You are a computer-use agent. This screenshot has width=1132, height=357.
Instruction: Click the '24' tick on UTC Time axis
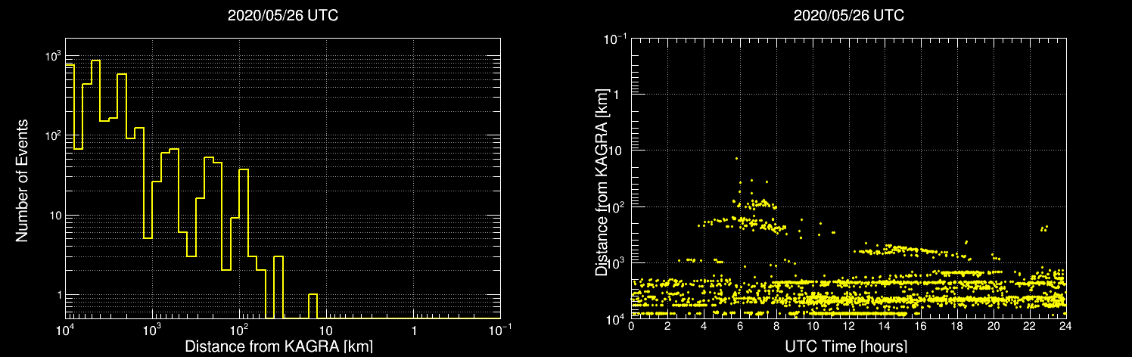[x=1065, y=326]
